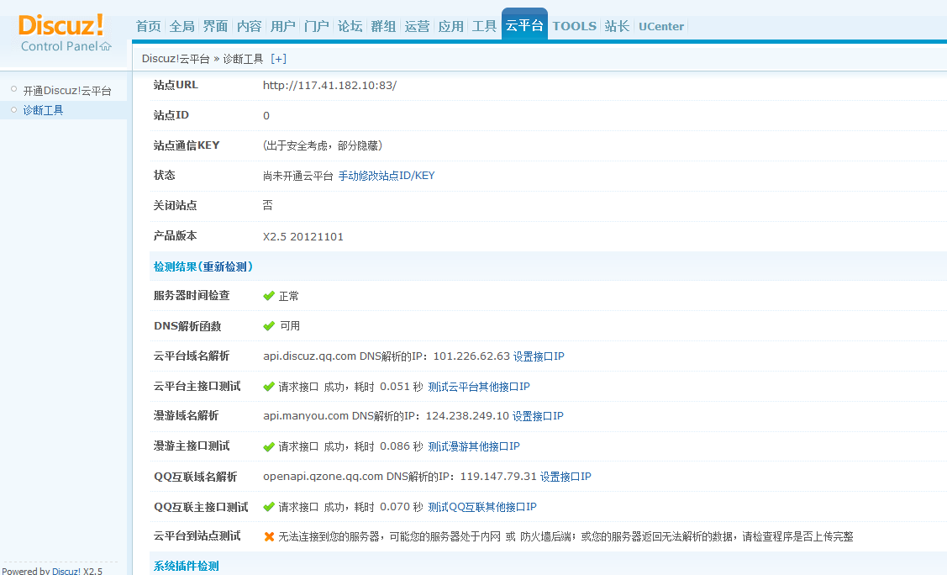Screen dimensions: 947x575
Task: Click the (出于安全考虑，部分隐藏) key value
Action: (x=323, y=145)
